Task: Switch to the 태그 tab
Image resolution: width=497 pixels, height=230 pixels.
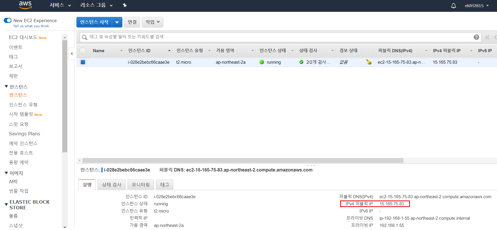Action: (165, 185)
